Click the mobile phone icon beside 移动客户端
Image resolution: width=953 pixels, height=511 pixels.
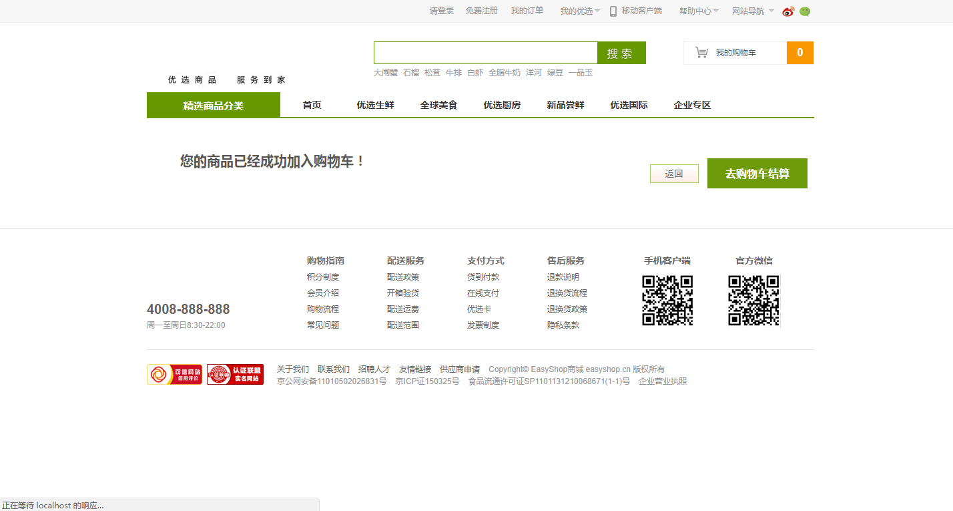click(x=613, y=11)
